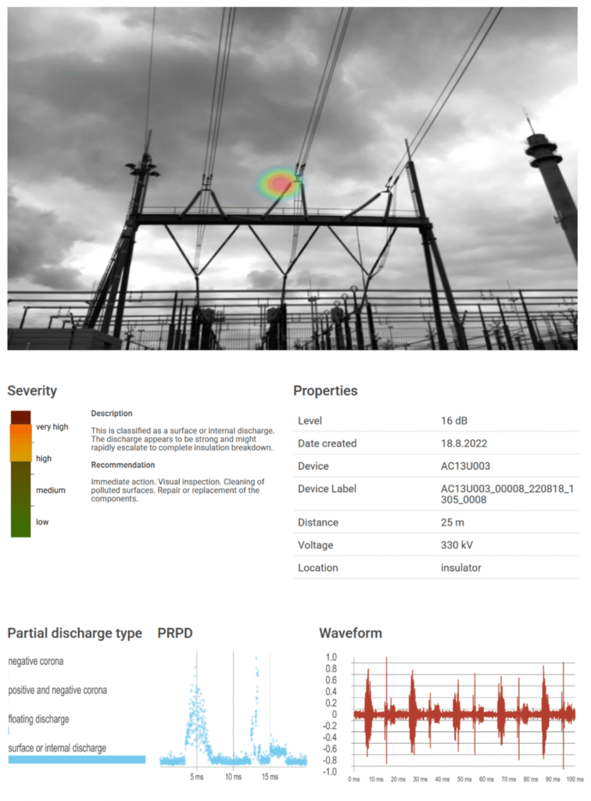Click the Level 16 dB value
This screenshot has height=801, width=591.
[454, 420]
